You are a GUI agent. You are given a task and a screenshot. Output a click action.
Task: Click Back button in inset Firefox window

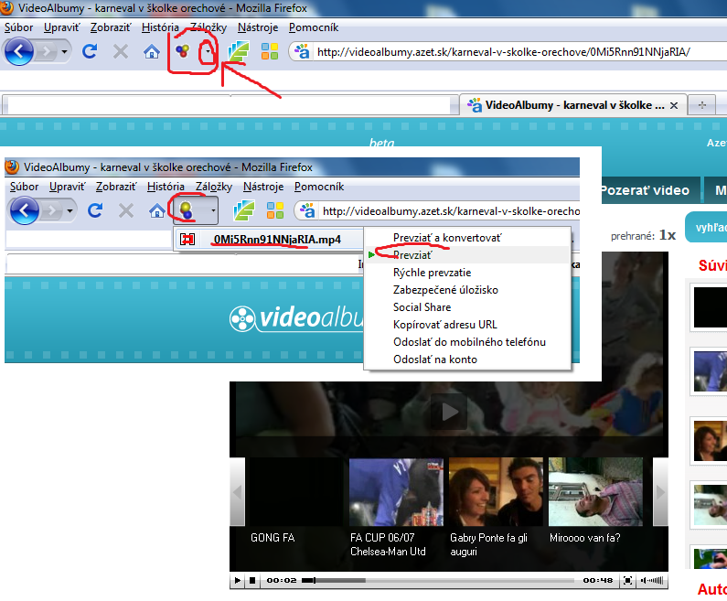pos(24,210)
